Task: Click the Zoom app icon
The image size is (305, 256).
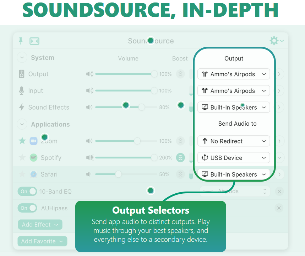Action: pyautogui.click(x=33, y=141)
